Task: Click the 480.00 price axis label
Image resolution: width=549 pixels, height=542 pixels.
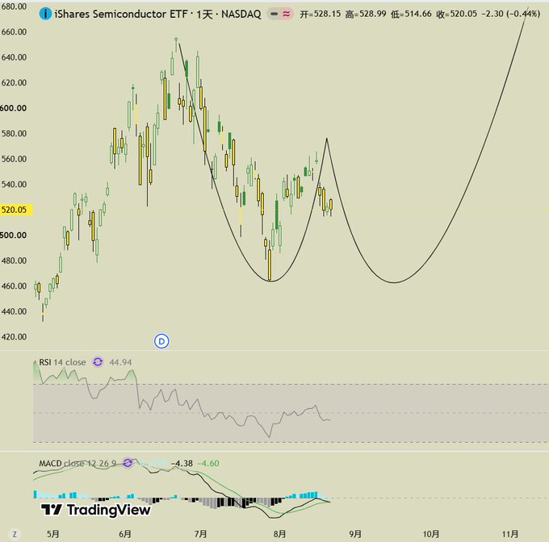Action: pyautogui.click(x=14, y=261)
